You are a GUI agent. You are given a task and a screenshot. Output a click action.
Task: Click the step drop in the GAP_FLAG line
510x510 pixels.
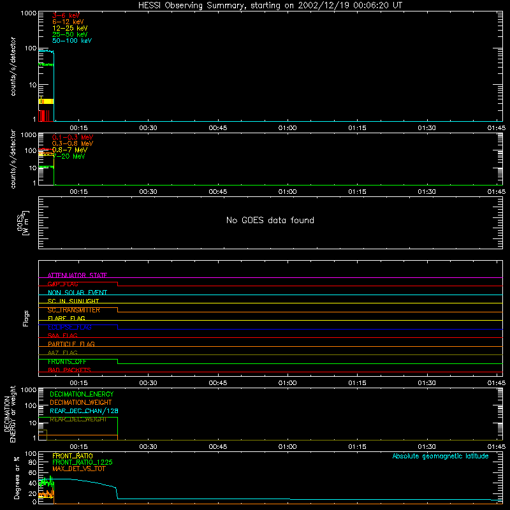click(x=117, y=284)
